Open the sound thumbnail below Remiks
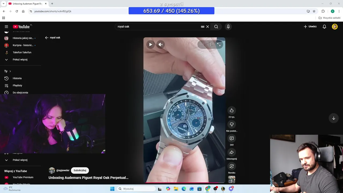 [232, 179]
